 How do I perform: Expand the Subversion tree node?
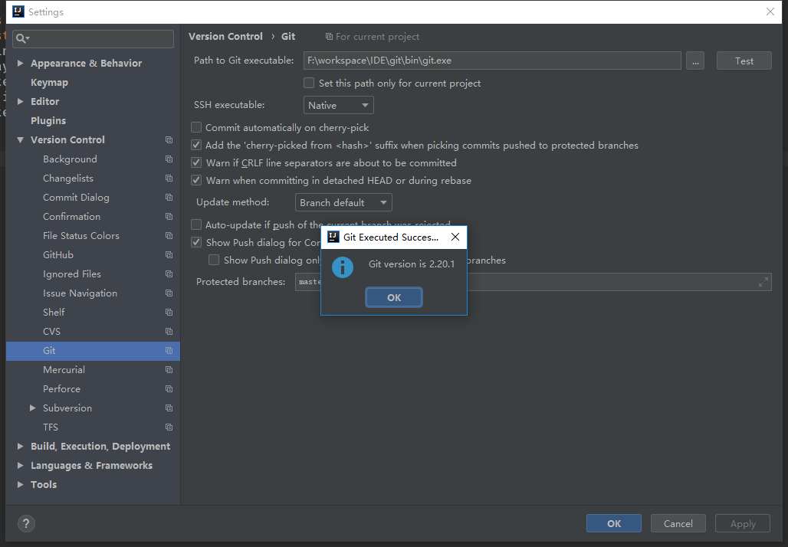(x=32, y=408)
